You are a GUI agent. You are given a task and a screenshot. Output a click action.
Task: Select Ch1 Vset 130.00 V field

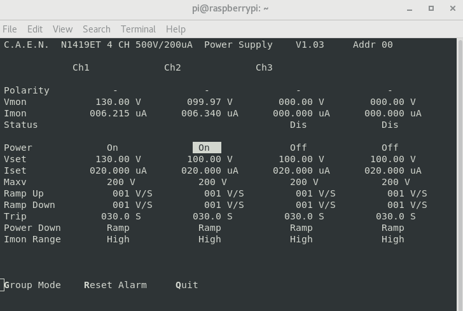pyautogui.click(x=118, y=159)
